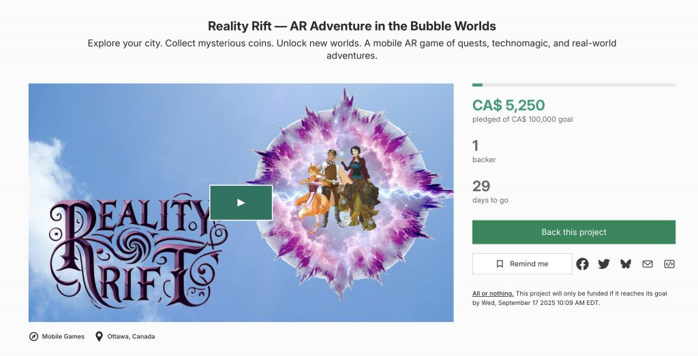This screenshot has width=698, height=356.
Task: Click the compass icon beside Mobile Games
Action: (33, 336)
